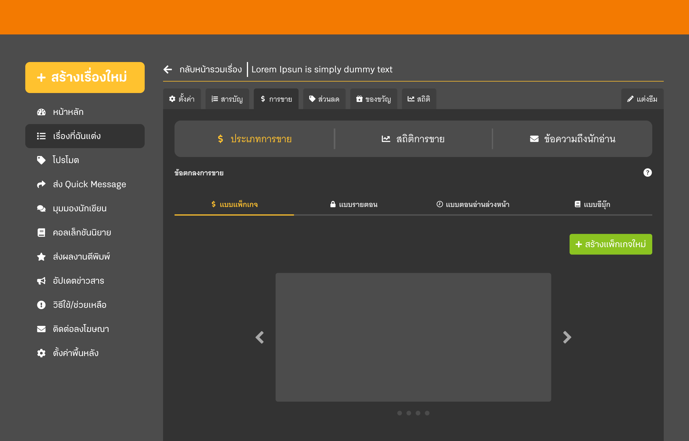This screenshot has height=441, width=689.
Task: Select the สถิติการขาย section
Action: pos(413,139)
